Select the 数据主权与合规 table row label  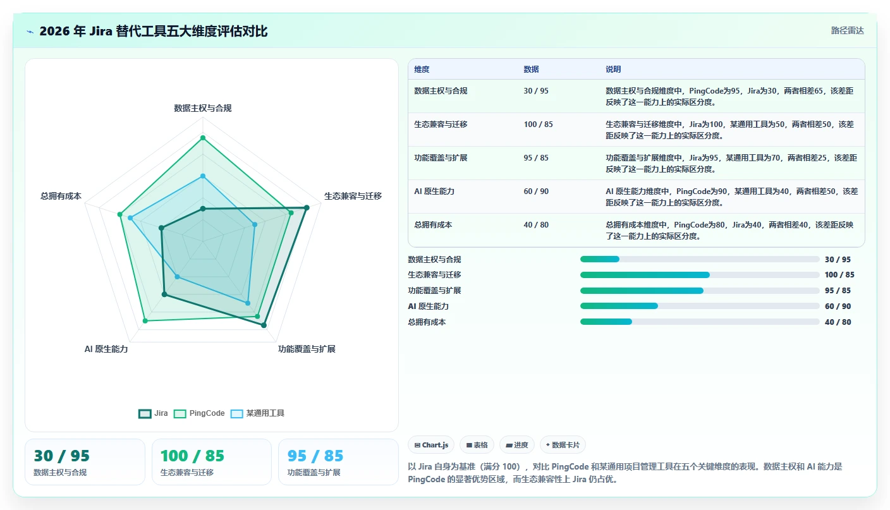click(x=441, y=91)
